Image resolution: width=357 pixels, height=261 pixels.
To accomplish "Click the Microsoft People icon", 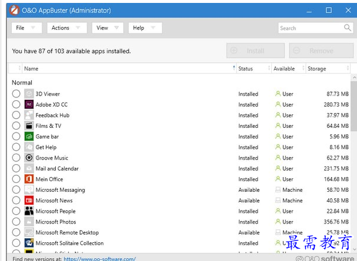I will click(x=29, y=211).
